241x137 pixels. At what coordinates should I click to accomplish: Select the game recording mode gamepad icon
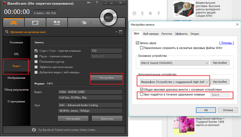click(x=14, y=23)
